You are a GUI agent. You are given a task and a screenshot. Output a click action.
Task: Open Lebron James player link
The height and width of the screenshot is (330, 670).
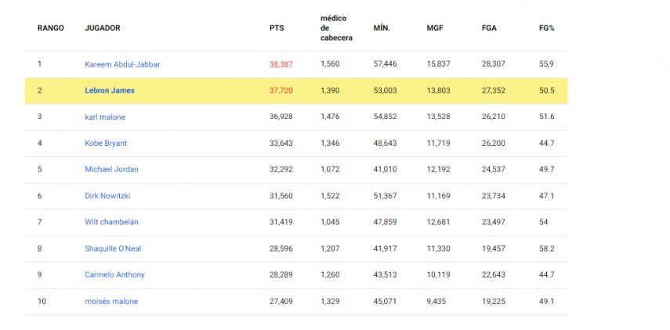[x=110, y=91]
